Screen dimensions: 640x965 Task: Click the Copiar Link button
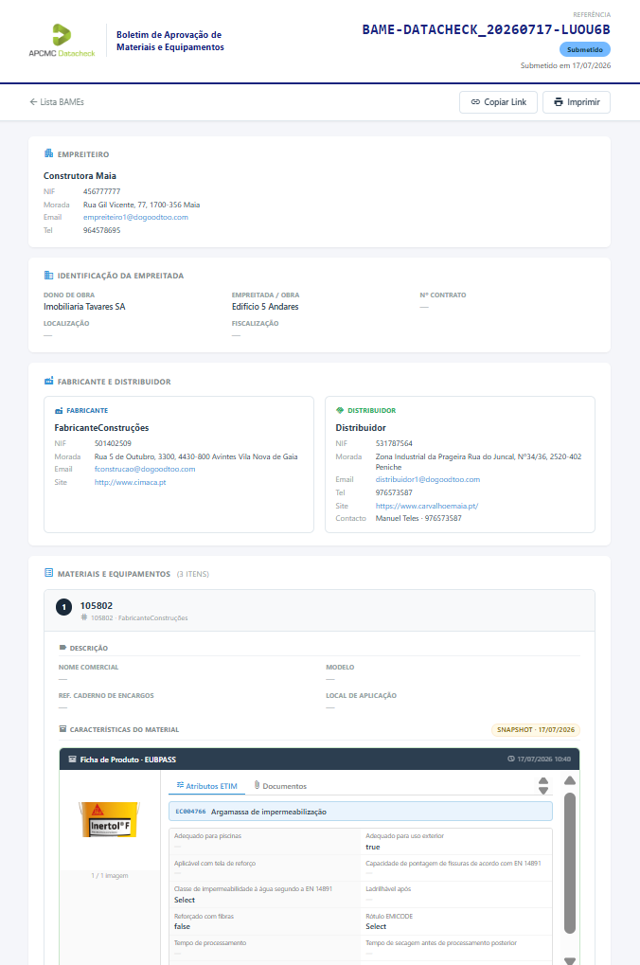(498, 102)
